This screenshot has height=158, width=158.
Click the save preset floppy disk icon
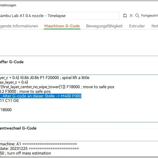click(125, 16)
